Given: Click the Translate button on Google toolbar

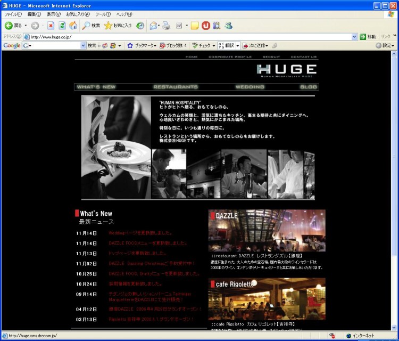Looking at the screenshot, I should (227, 46).
